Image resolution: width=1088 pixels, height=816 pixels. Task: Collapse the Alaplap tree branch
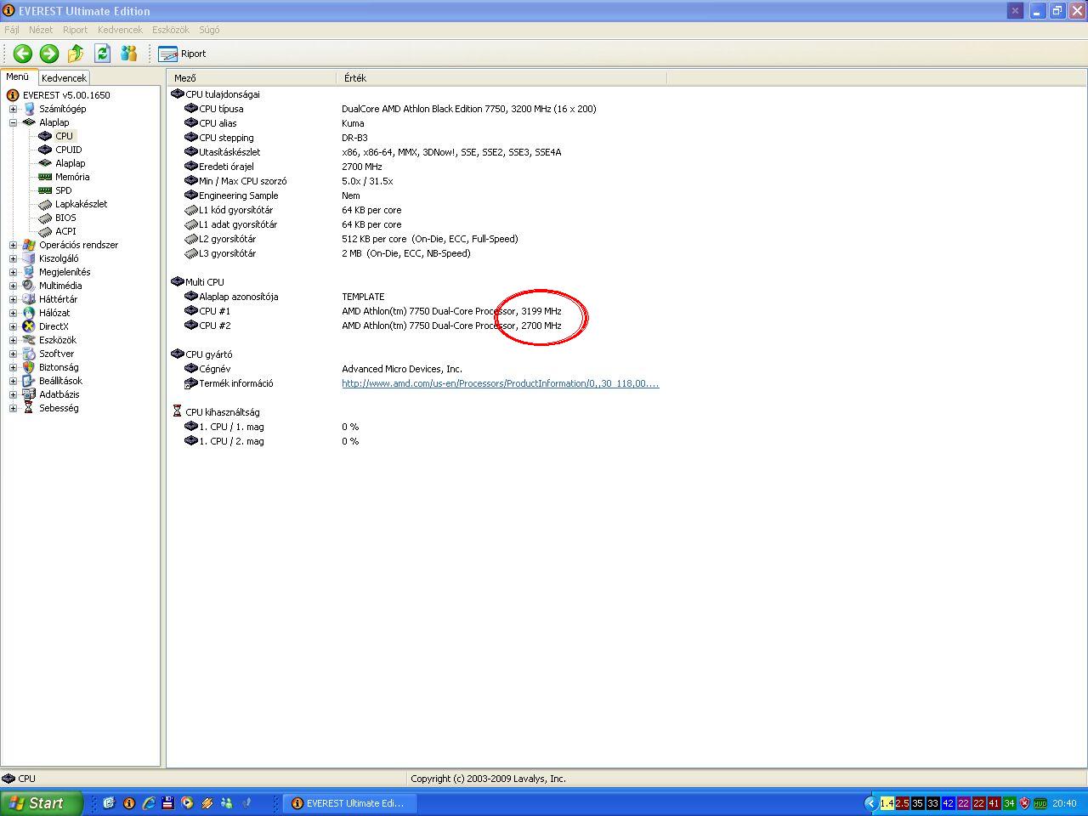(13, 122)
